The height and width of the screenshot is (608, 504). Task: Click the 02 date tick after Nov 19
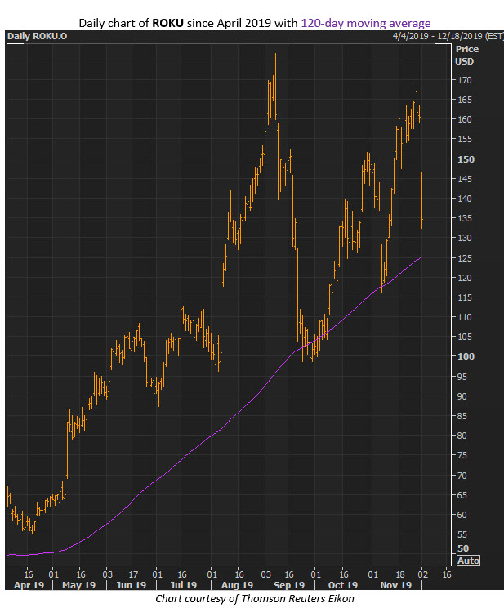tap(422, 574)
